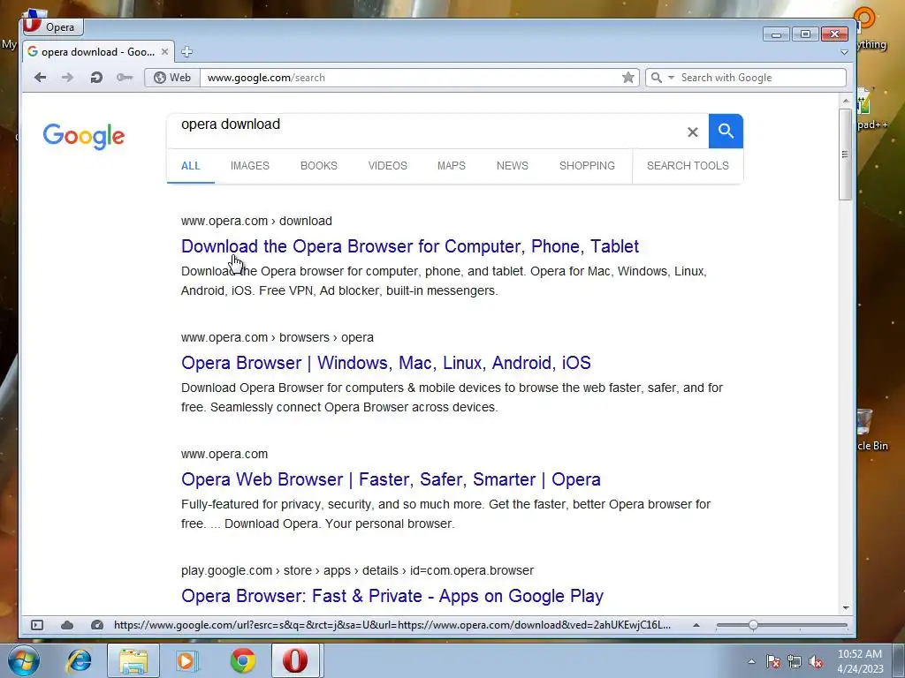The height and width of the screenshot is (678, 905).
Task: Adjust the page zoom slider handle
Action: pos(753,625)
